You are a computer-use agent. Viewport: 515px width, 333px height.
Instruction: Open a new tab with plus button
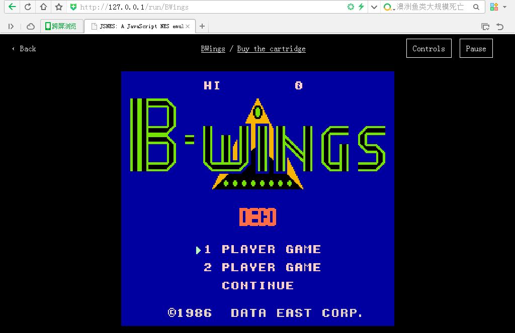[202, 26]
